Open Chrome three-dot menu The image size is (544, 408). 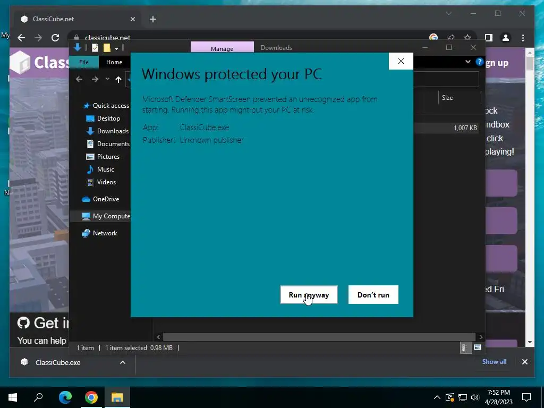click(x=523, y=38)
